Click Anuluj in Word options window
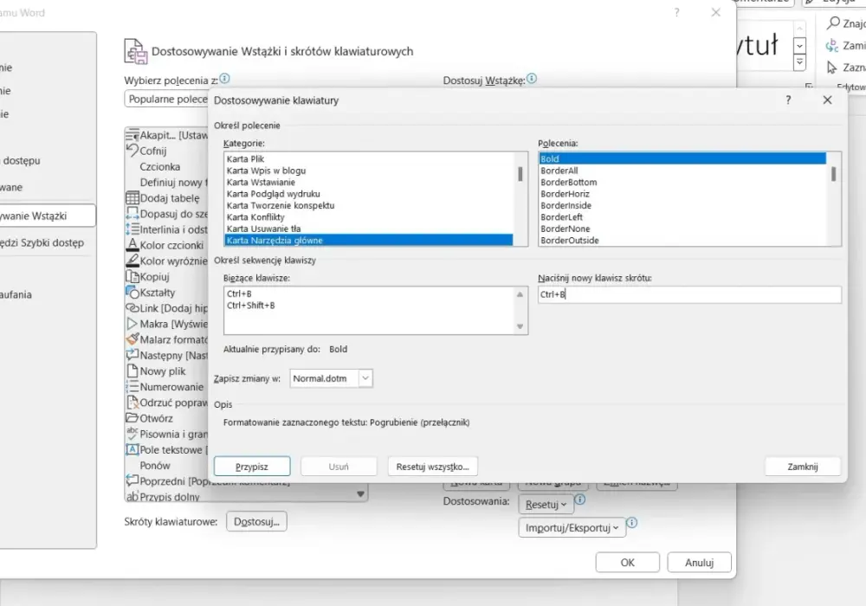Viewport: 866px width, 606px height. (x=699, y=563)
